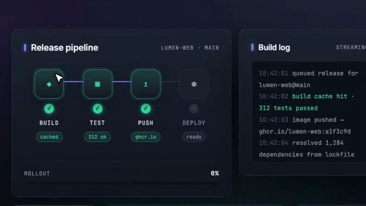366x206 pixels.
Task: Click the green checkmark above BUILD
Action: 49,108
